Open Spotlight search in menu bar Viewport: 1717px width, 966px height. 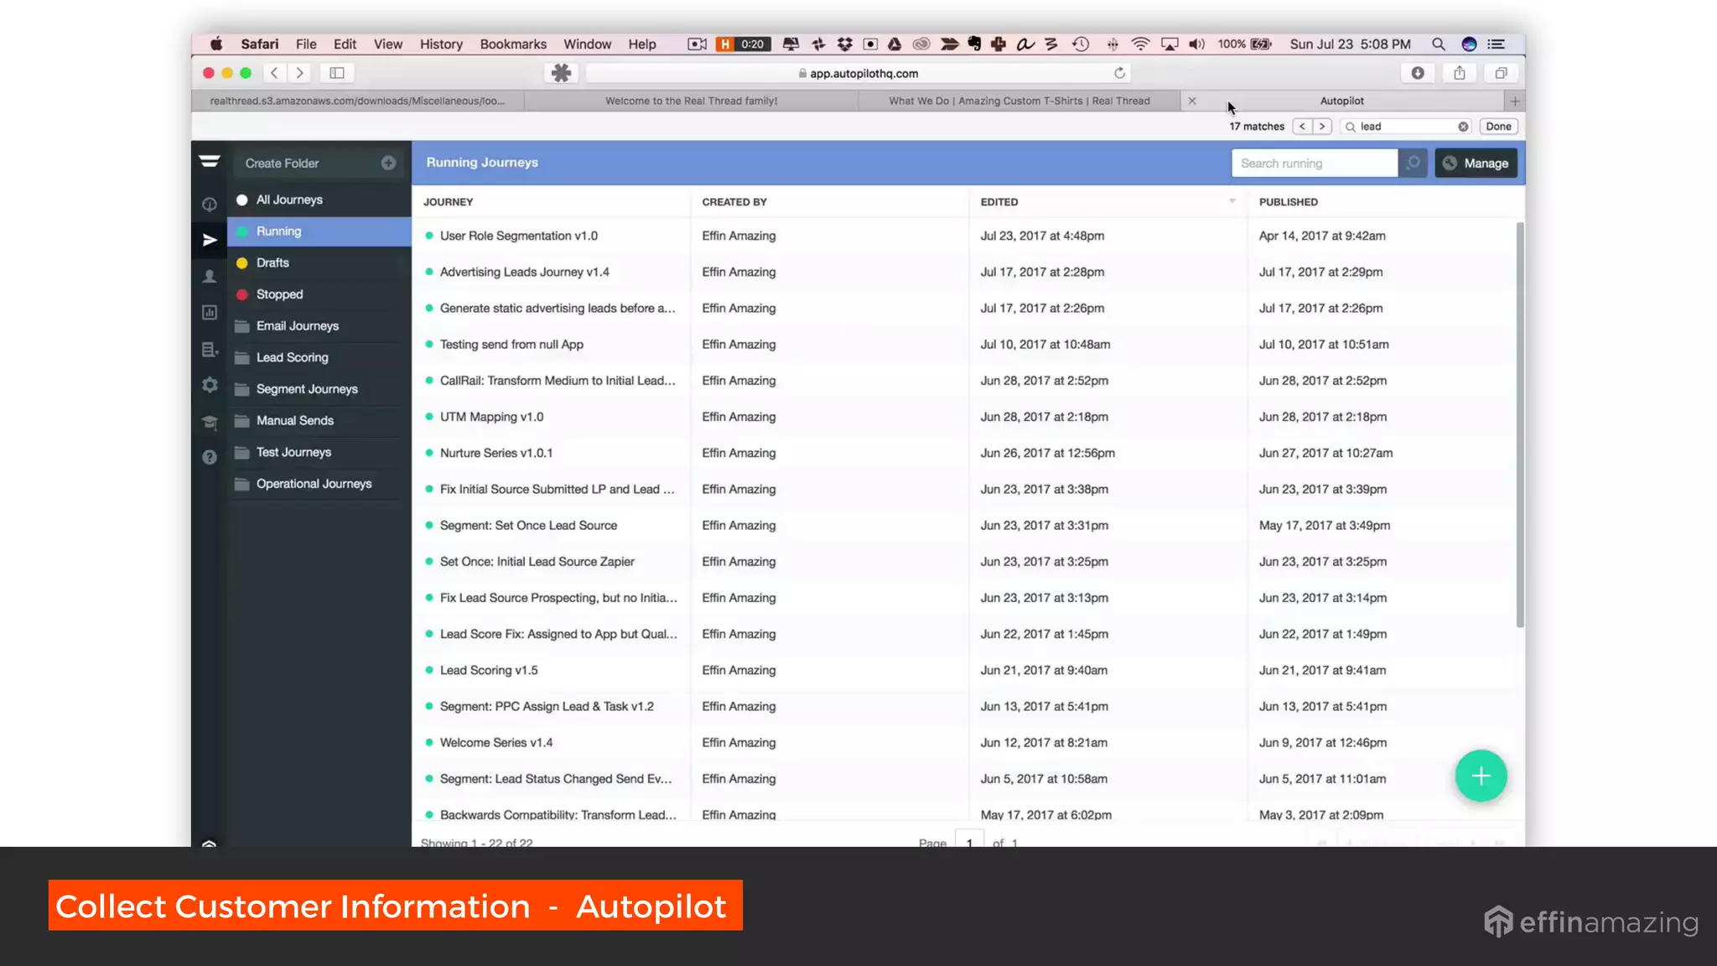pos(1438,44)
